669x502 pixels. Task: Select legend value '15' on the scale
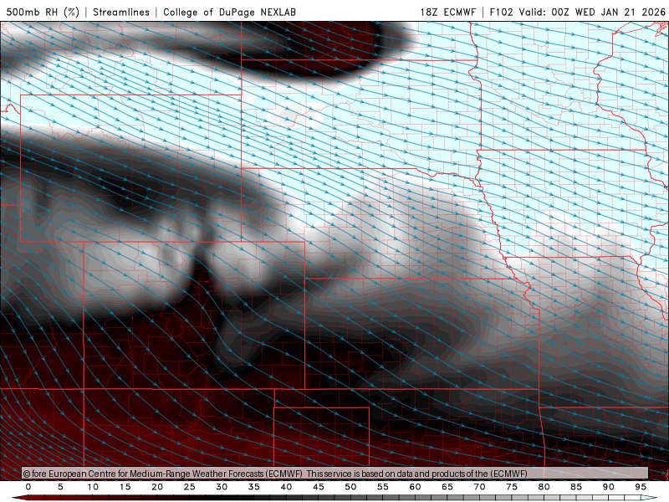[125, 487]
